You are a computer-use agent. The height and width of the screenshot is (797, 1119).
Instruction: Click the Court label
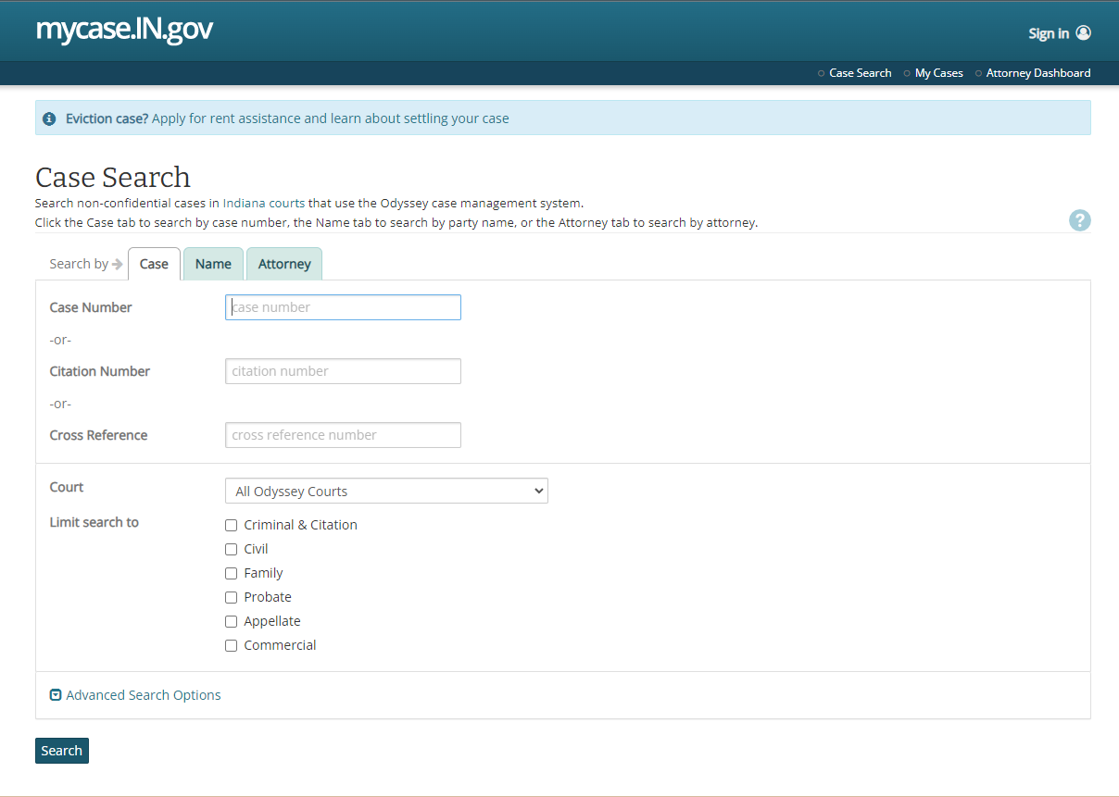pos(67,487)
